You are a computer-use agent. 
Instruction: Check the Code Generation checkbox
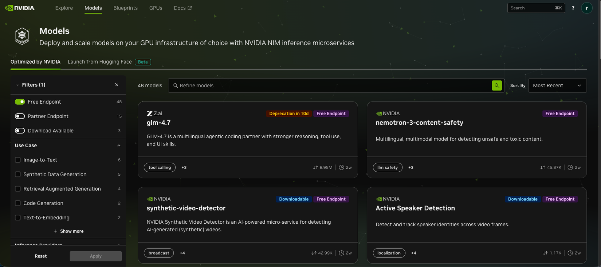click(x=17, y=203)
